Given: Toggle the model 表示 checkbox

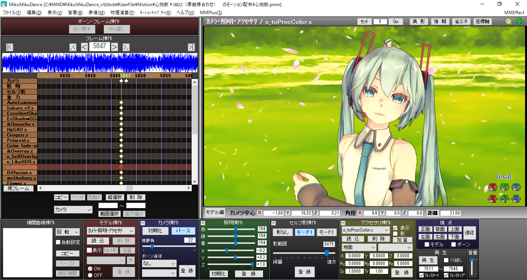Looking at the screenshot, I should (x=90, y=250).
